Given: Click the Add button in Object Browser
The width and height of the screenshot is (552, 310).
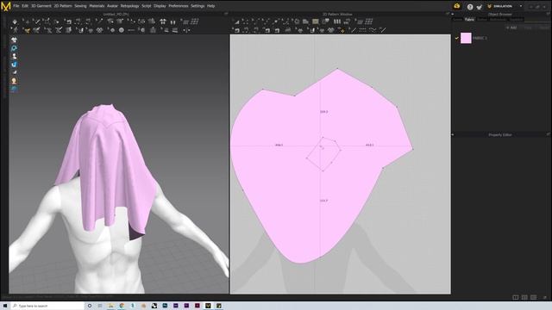Looking at the screenshot, I should tap(511, 28).
